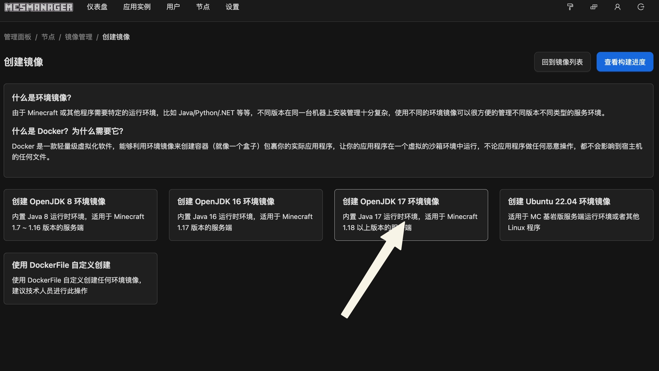Click the 回到镜像列表 button

pyautogui.click(x=562, y=62)
